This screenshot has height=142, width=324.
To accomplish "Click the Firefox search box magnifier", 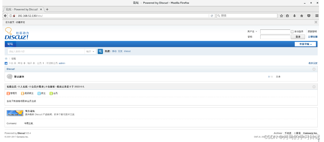I will point(219,16).
